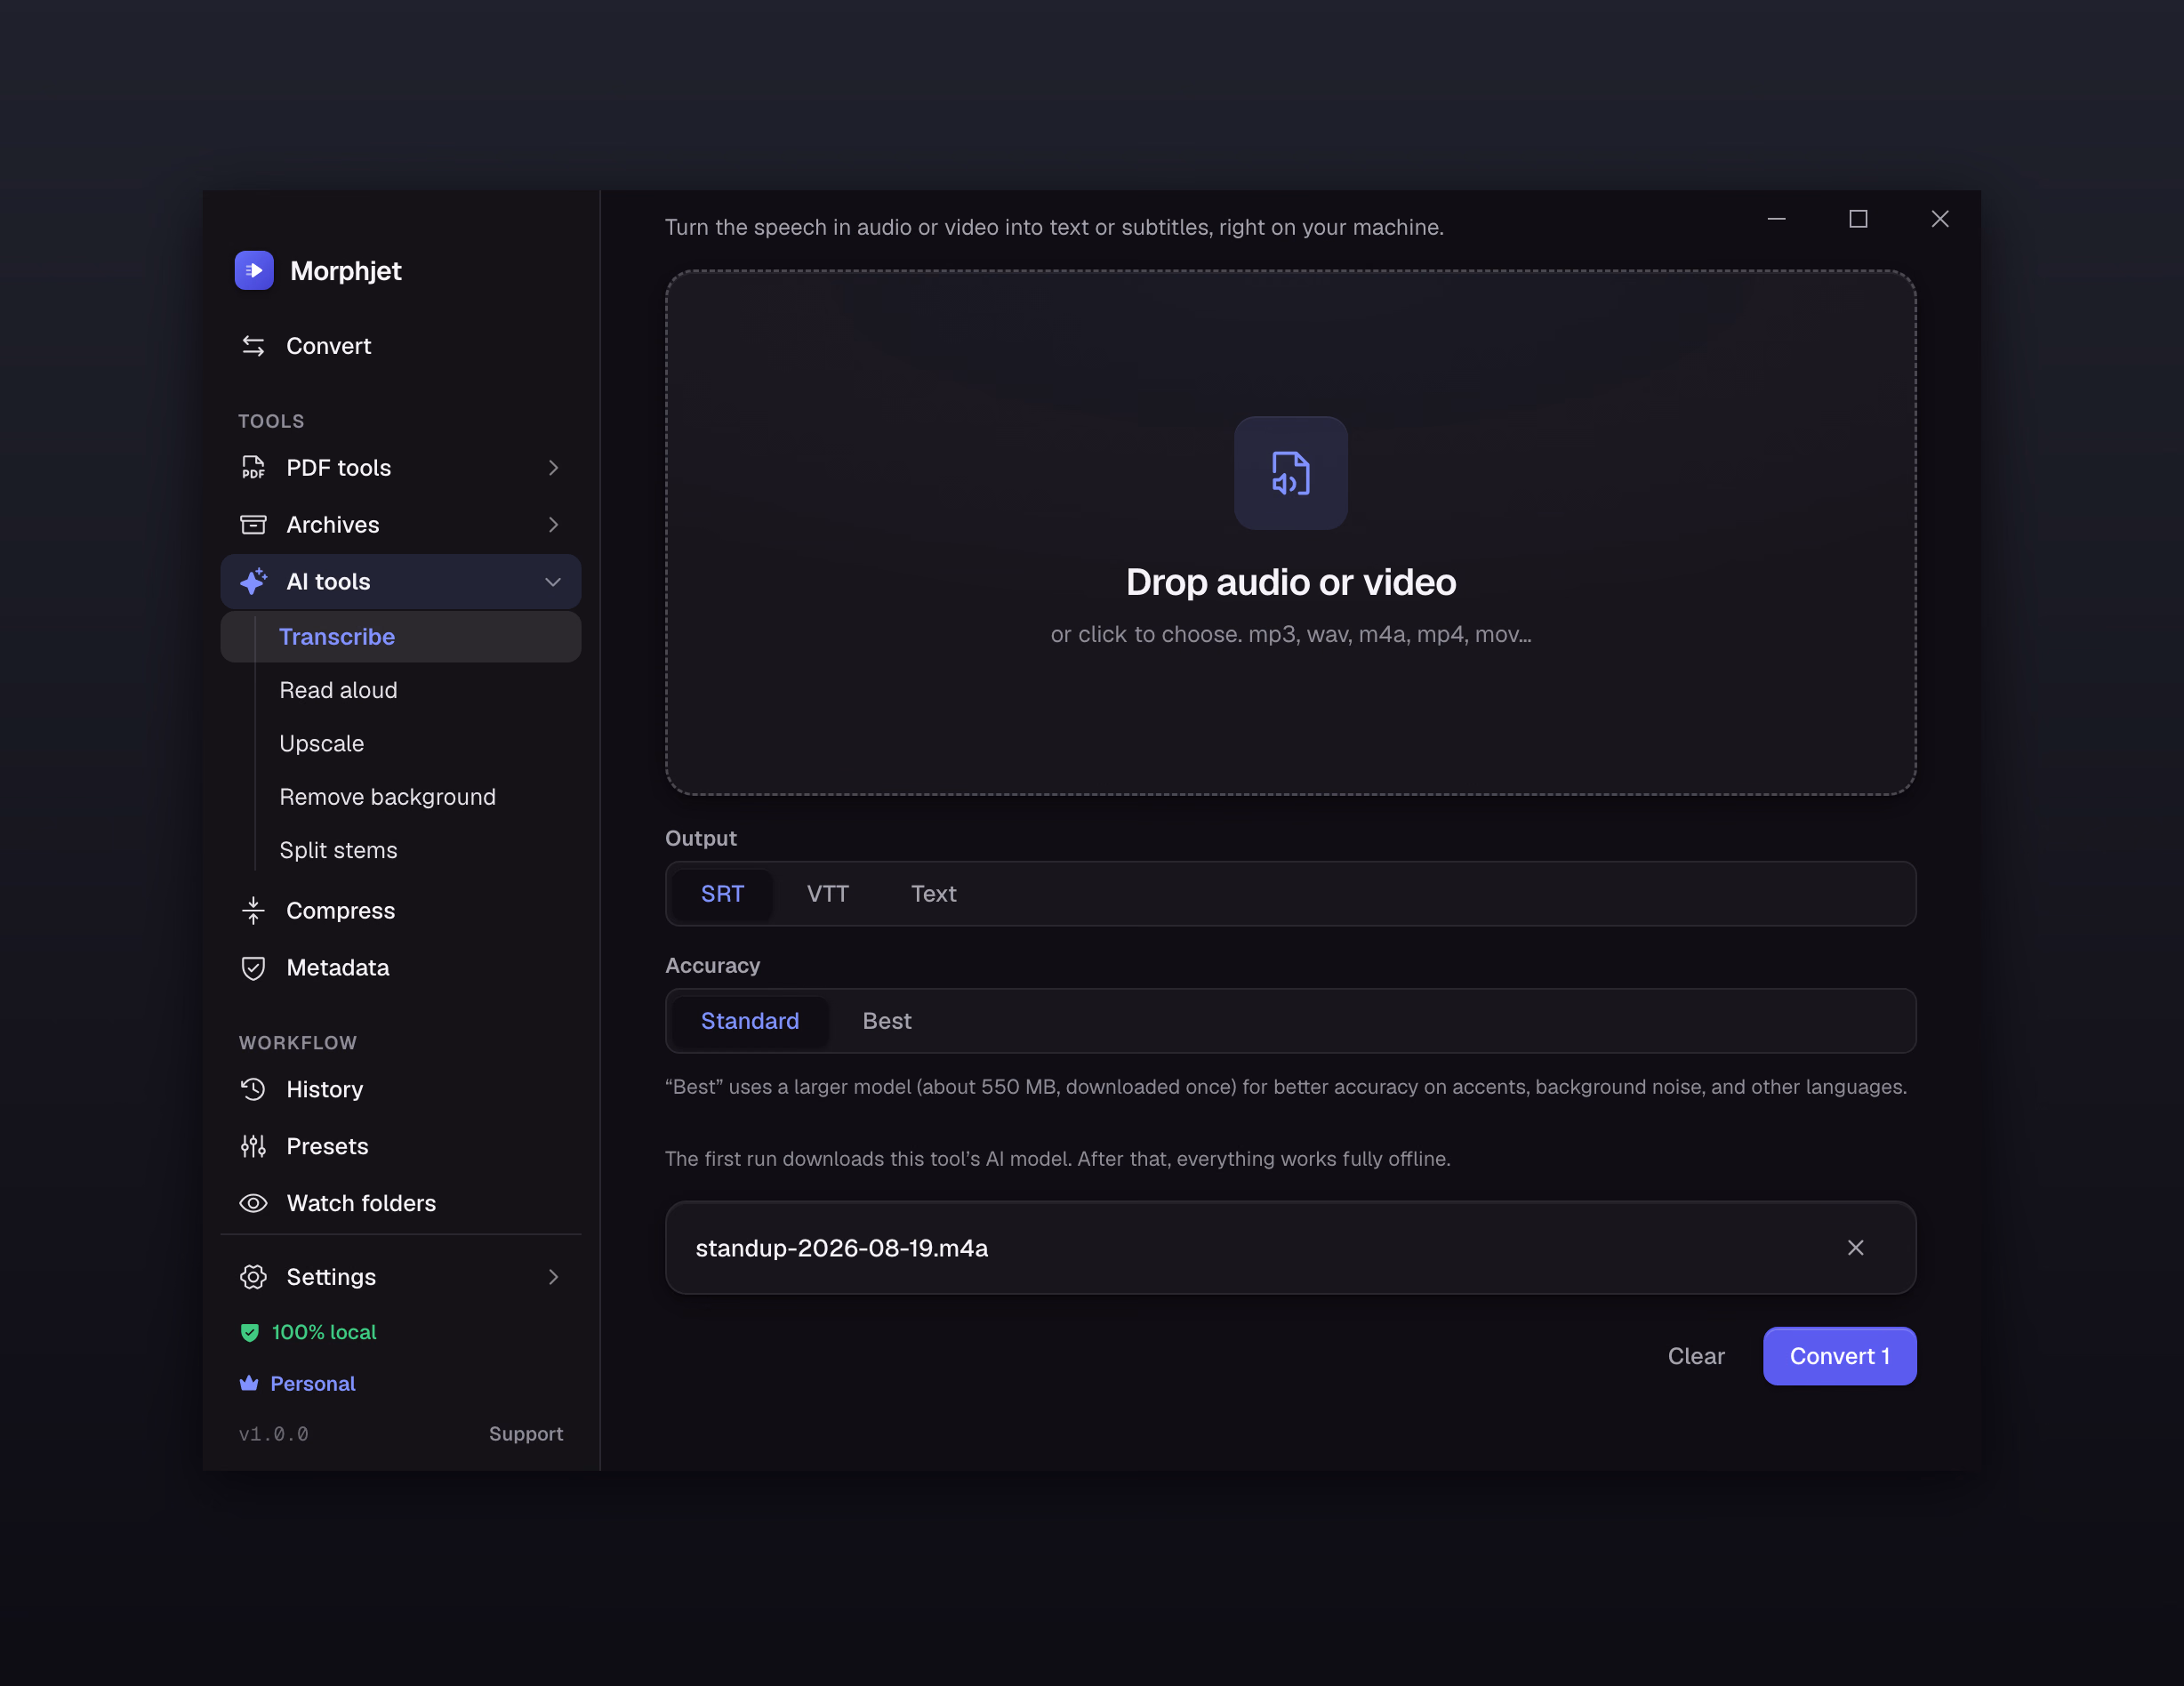Open the Transcribe tool
Image resolution: width=2184 pixels, height=1686 pixels.
tap(401, 636)
